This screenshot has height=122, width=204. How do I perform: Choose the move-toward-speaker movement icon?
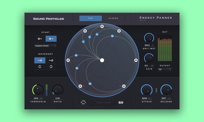click(40, 60)
